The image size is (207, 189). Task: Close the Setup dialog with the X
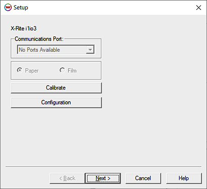click(x=198, y=8)
